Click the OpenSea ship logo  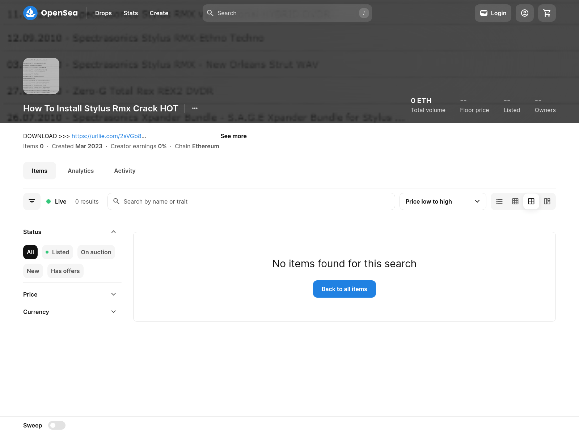(x=30, y=13)
